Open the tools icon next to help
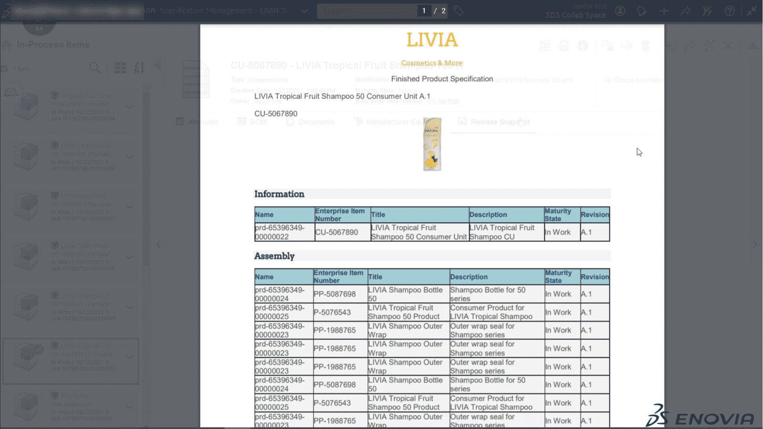This screenshot has width=763, height=429. 707,11
